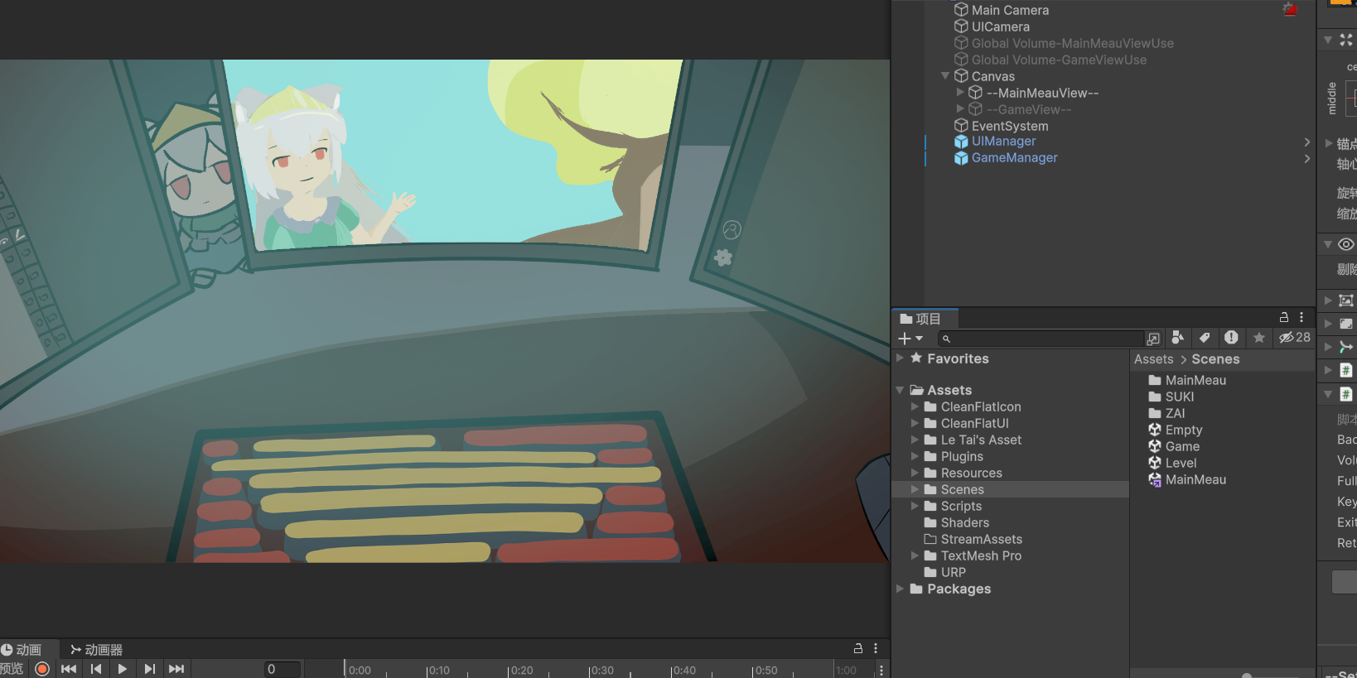1357x678 pixels.
Task: Switch to the 动画器 tab
Action: click(97, 650)
